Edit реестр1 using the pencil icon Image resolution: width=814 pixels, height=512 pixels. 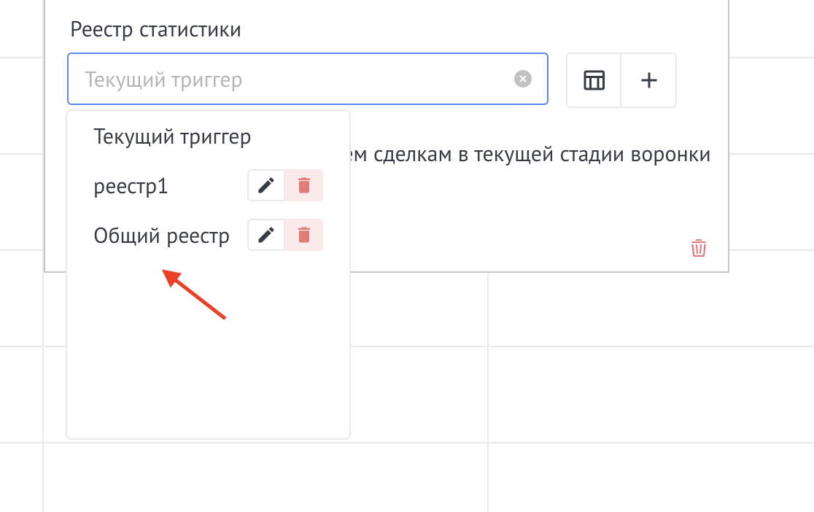(265, 185)
